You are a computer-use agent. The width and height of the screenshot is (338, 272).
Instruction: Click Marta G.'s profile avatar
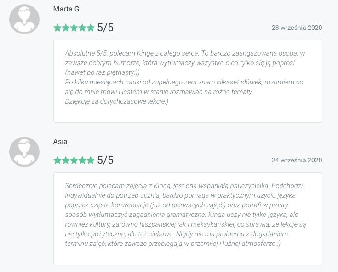click(24, 19)
